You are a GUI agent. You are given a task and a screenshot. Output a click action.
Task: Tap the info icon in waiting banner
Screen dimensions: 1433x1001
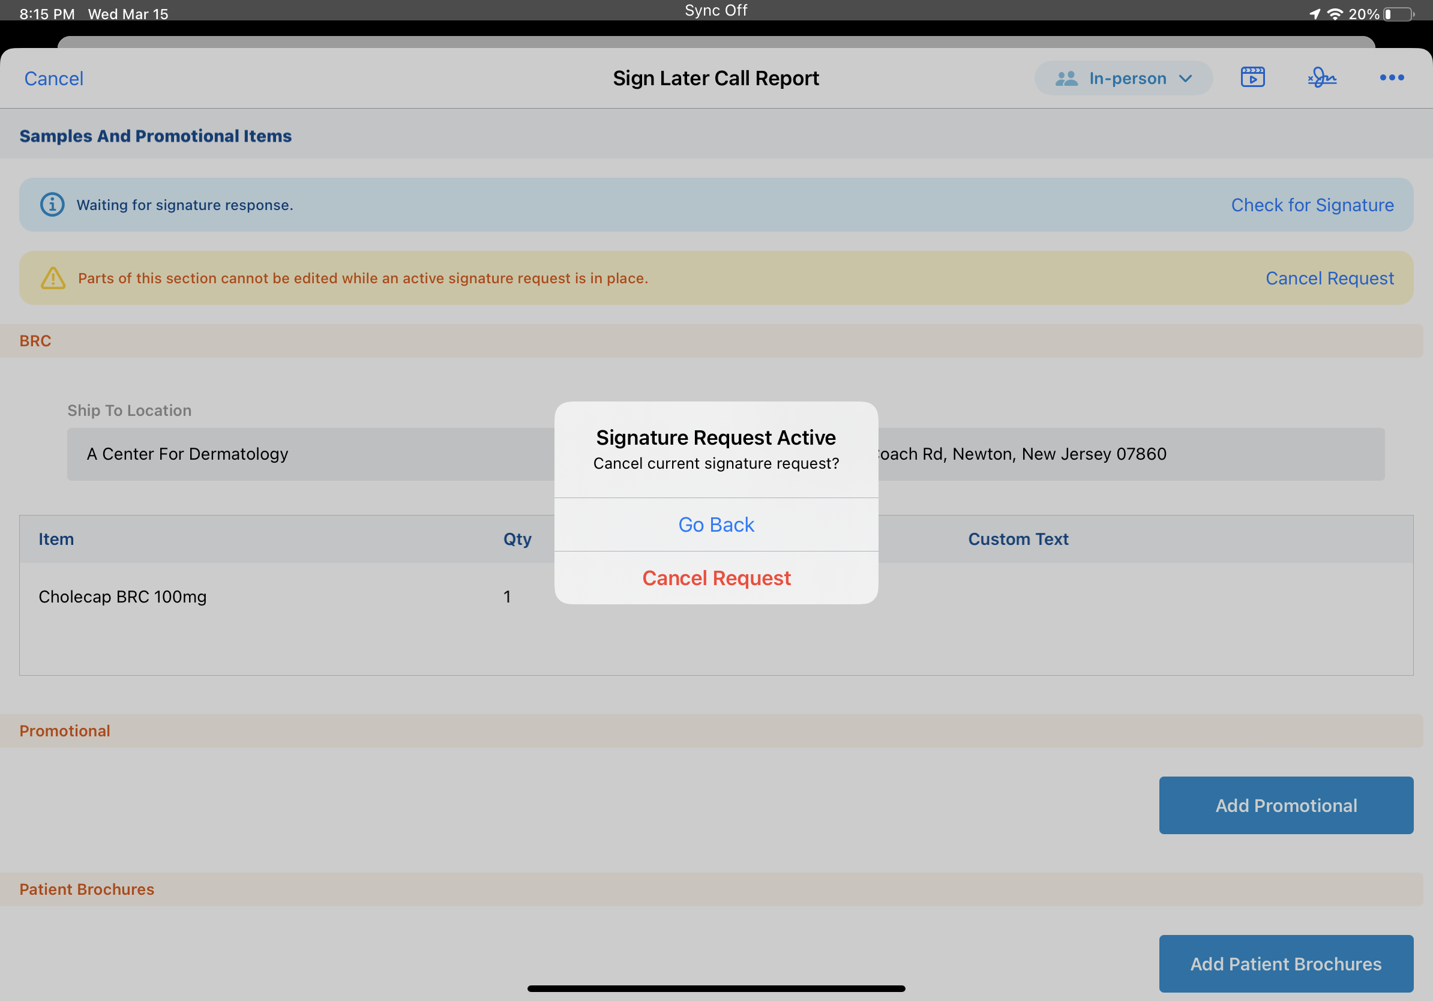pos(52,205)
